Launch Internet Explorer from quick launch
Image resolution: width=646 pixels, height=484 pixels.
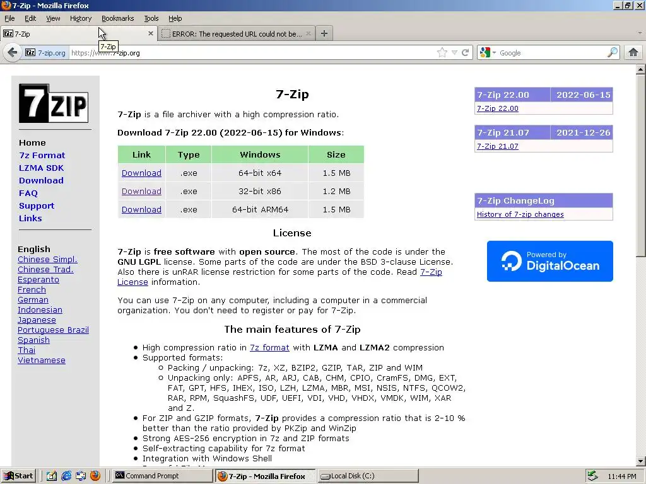66,476
